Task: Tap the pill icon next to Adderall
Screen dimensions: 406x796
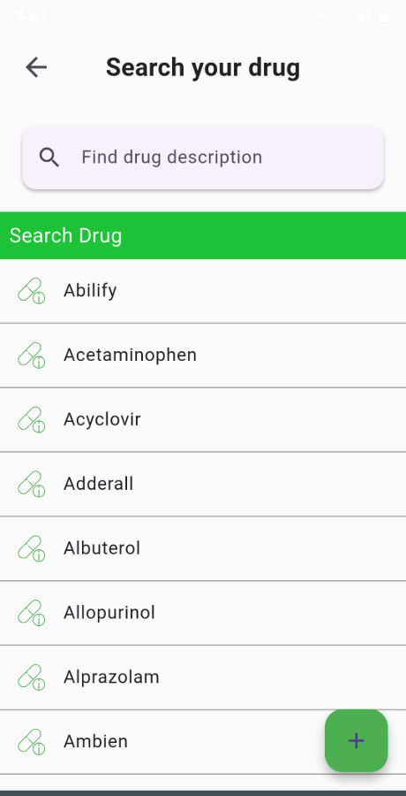Action: pyautogui.click(x=32, y=484)
